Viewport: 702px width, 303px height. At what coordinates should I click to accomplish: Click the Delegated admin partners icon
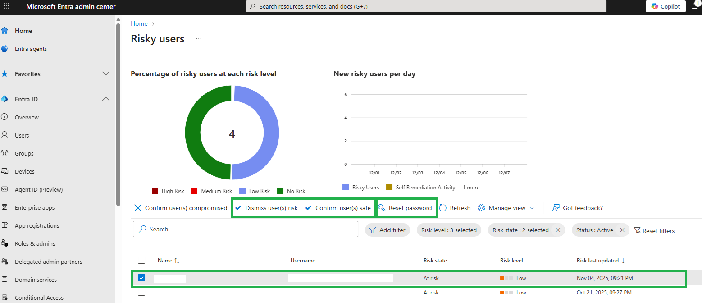click(x=5, y=262)
